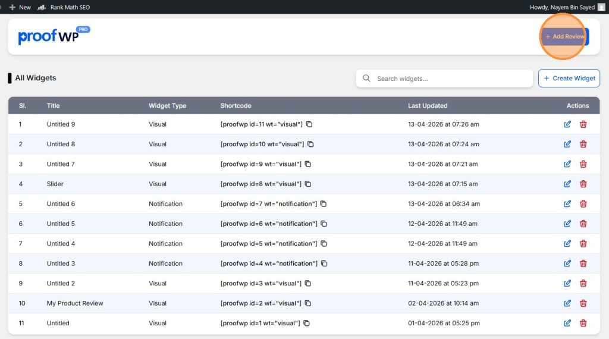This screenshot has height=339, width=609.
Task: Click the Widget Type column header
Action: pyautogui.click(x=167, y=106)
